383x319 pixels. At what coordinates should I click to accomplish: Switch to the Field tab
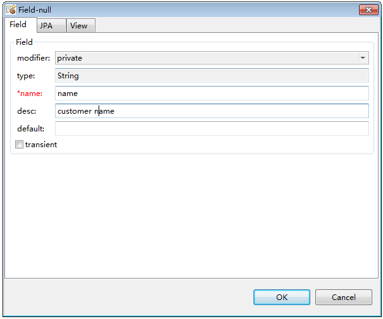pyautogui.click(x=20, y=25)
